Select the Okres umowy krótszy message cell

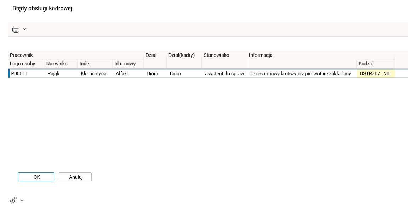click(301, 73)
